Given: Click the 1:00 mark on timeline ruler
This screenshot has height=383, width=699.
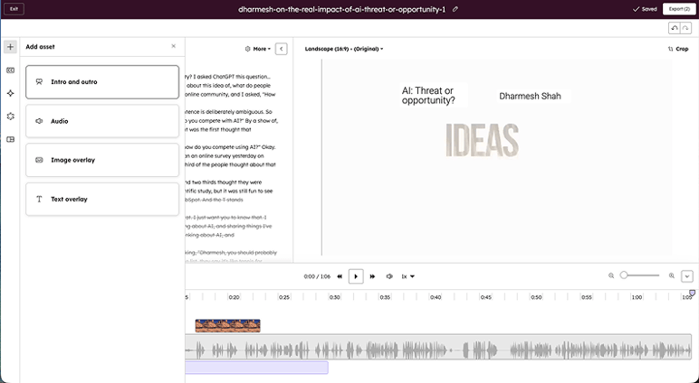Looking at the screenshot, I should (x=637, y=297).
